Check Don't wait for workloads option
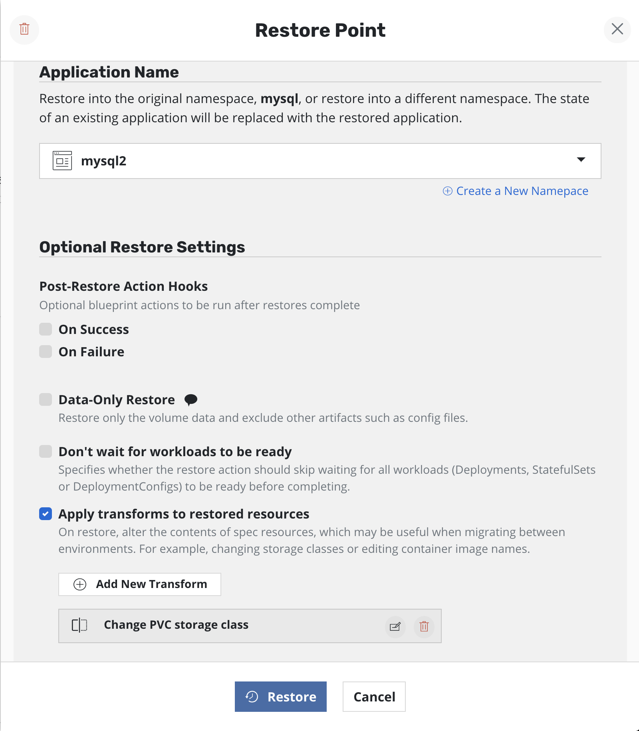 pyautogui.click(x=46, y=452)
